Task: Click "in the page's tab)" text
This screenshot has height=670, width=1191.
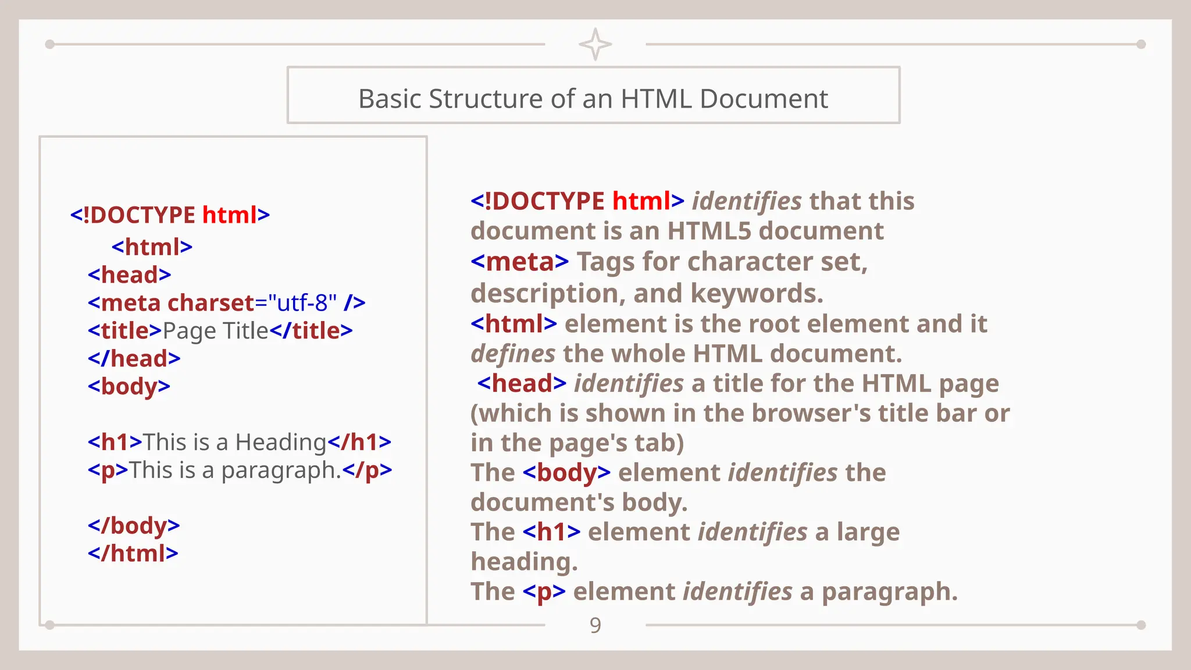Action: point(577,443)
